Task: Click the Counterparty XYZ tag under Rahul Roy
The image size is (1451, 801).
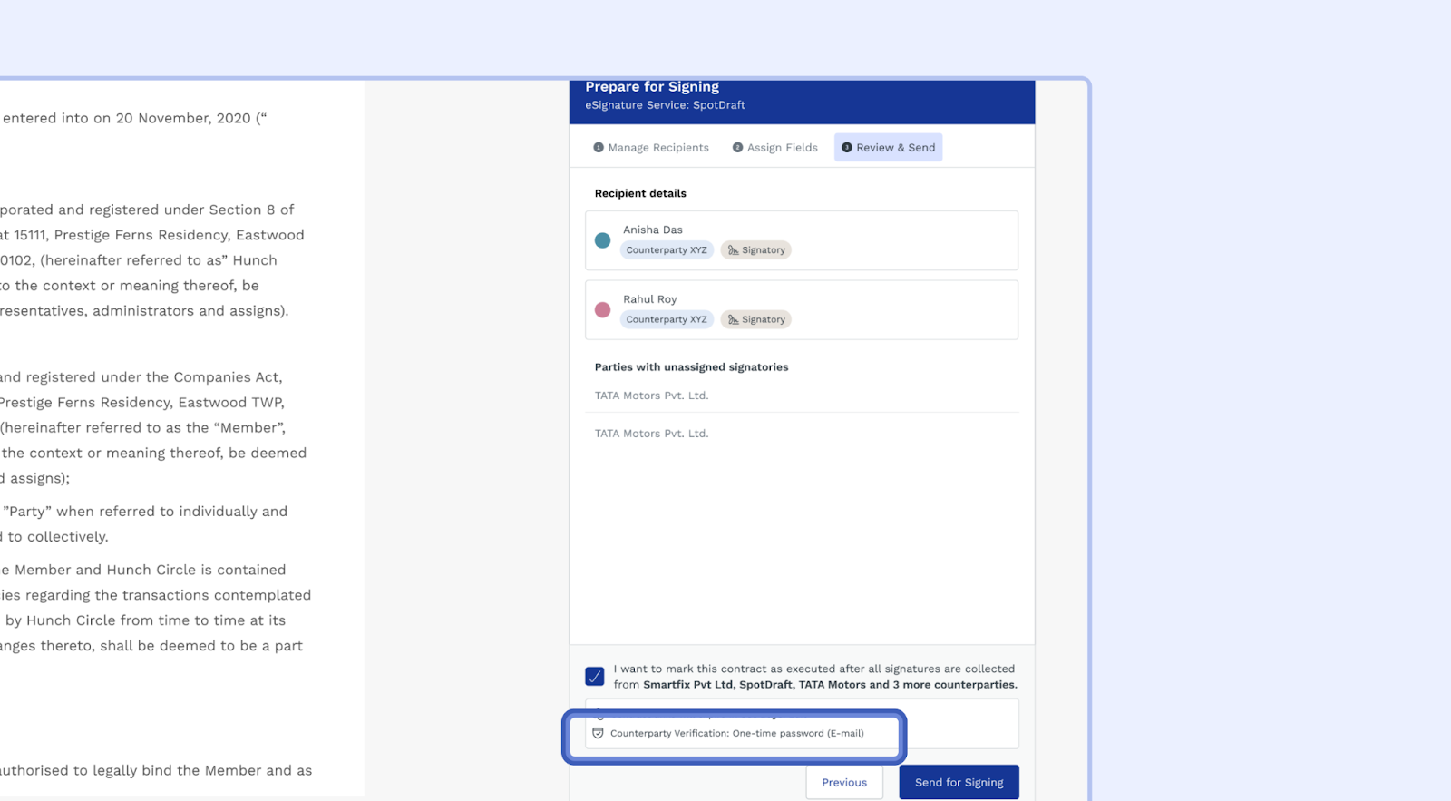Action: click(667, 319)
